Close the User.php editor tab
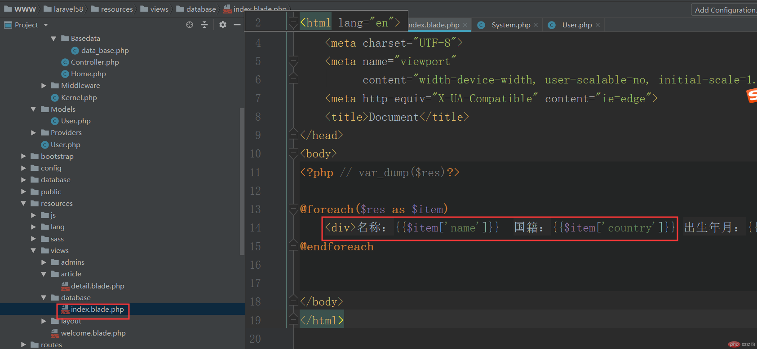Viewport: 757px width, 349px height. pyautogui.click(x=598, y=25)
